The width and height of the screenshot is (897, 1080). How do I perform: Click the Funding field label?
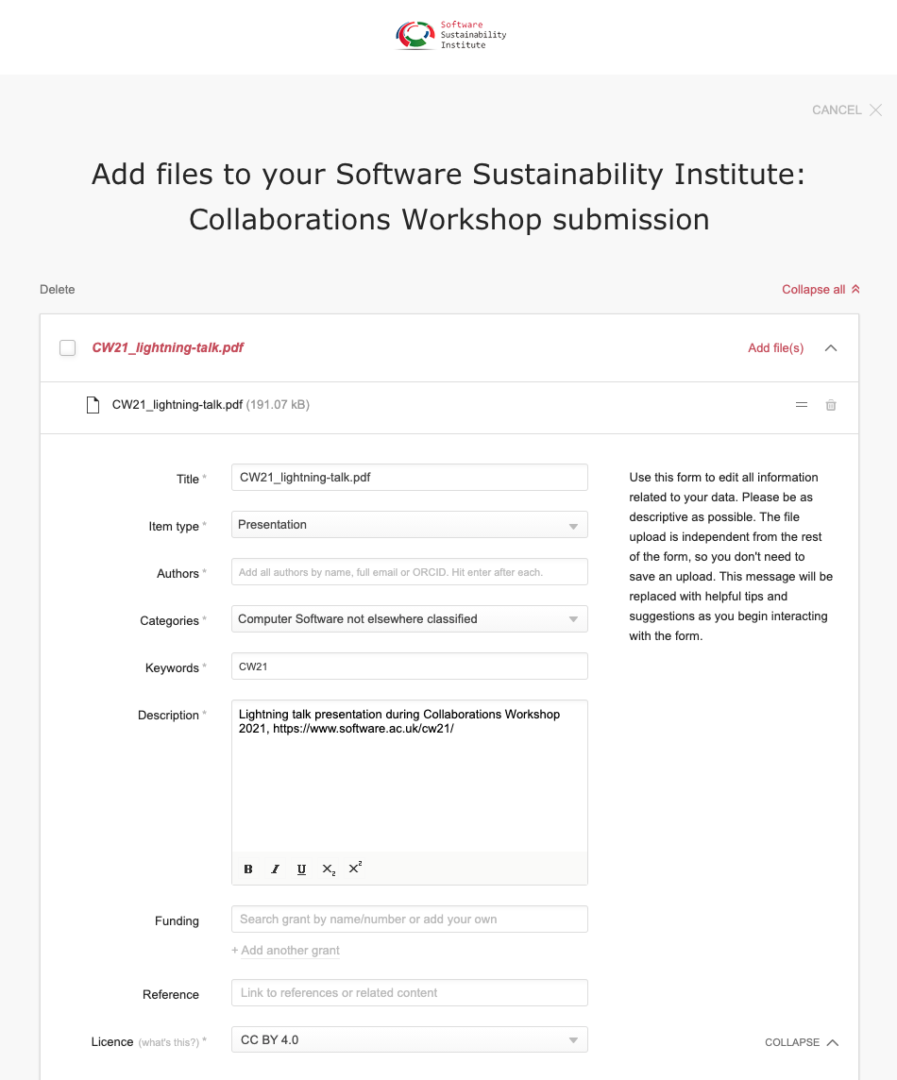pos(177,920)
